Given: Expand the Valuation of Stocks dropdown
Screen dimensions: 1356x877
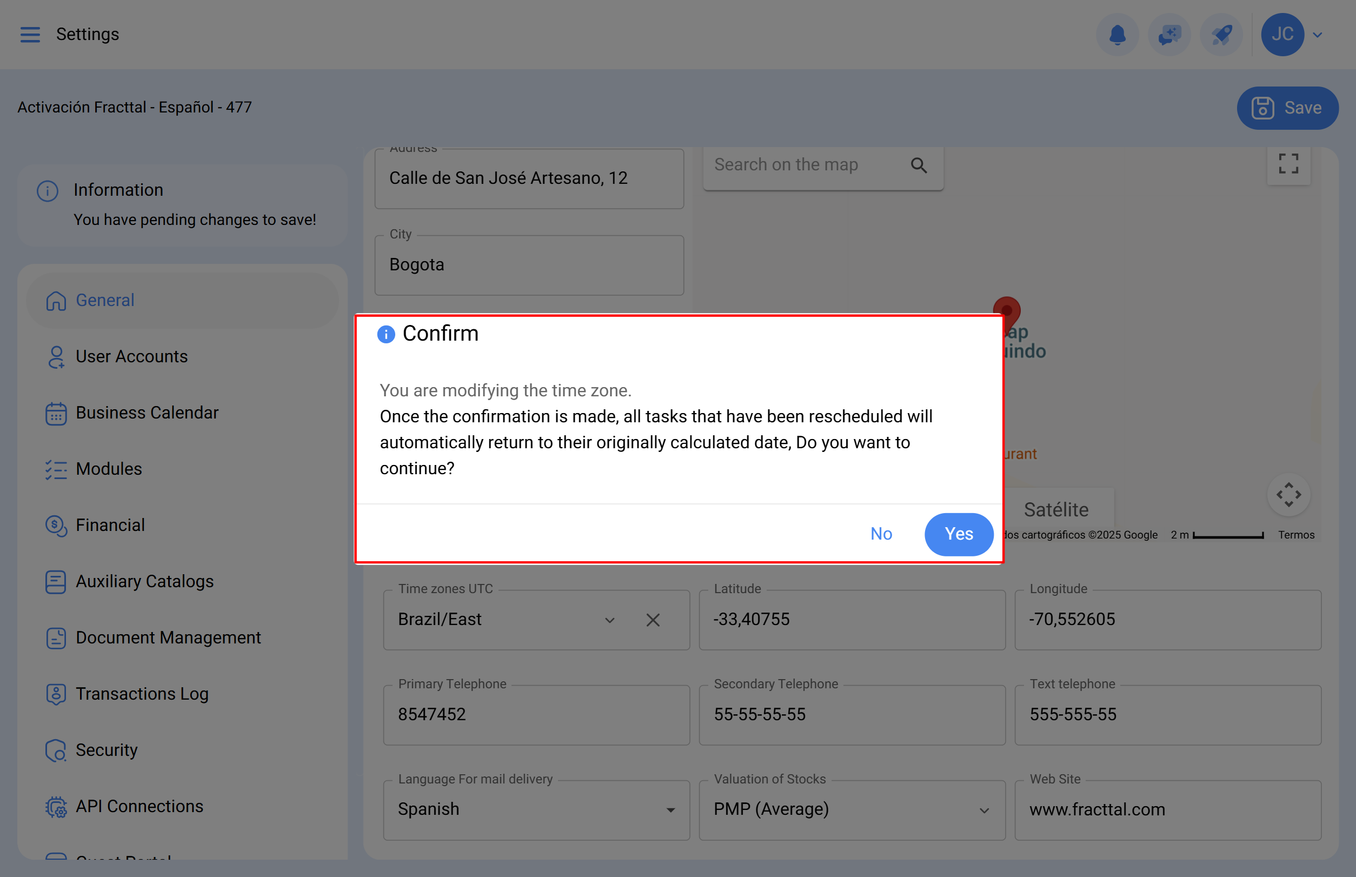Looking at the screenshot, I should pos(983,809).
